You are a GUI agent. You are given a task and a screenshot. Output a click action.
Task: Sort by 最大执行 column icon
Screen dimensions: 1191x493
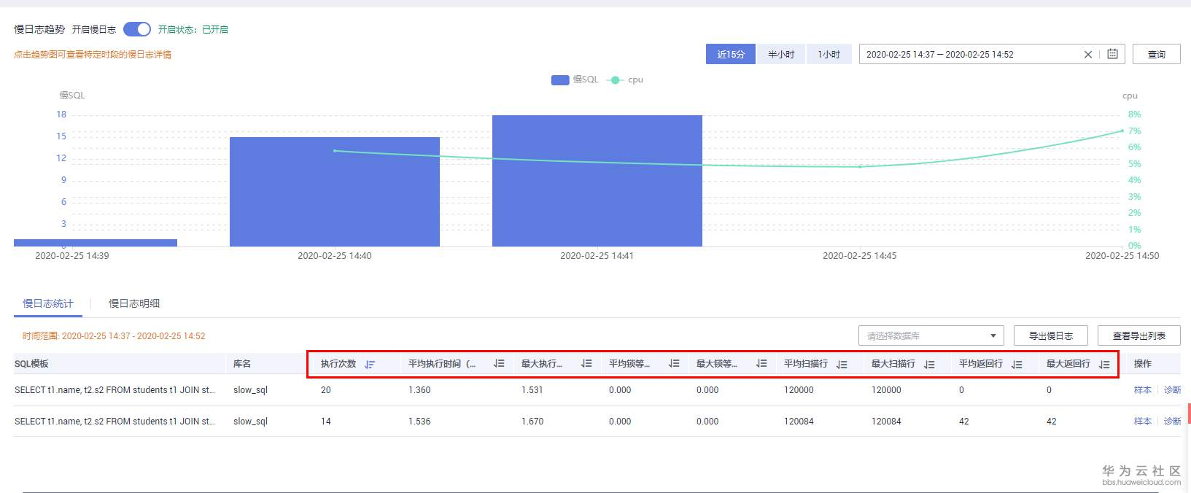click(586, 363)
